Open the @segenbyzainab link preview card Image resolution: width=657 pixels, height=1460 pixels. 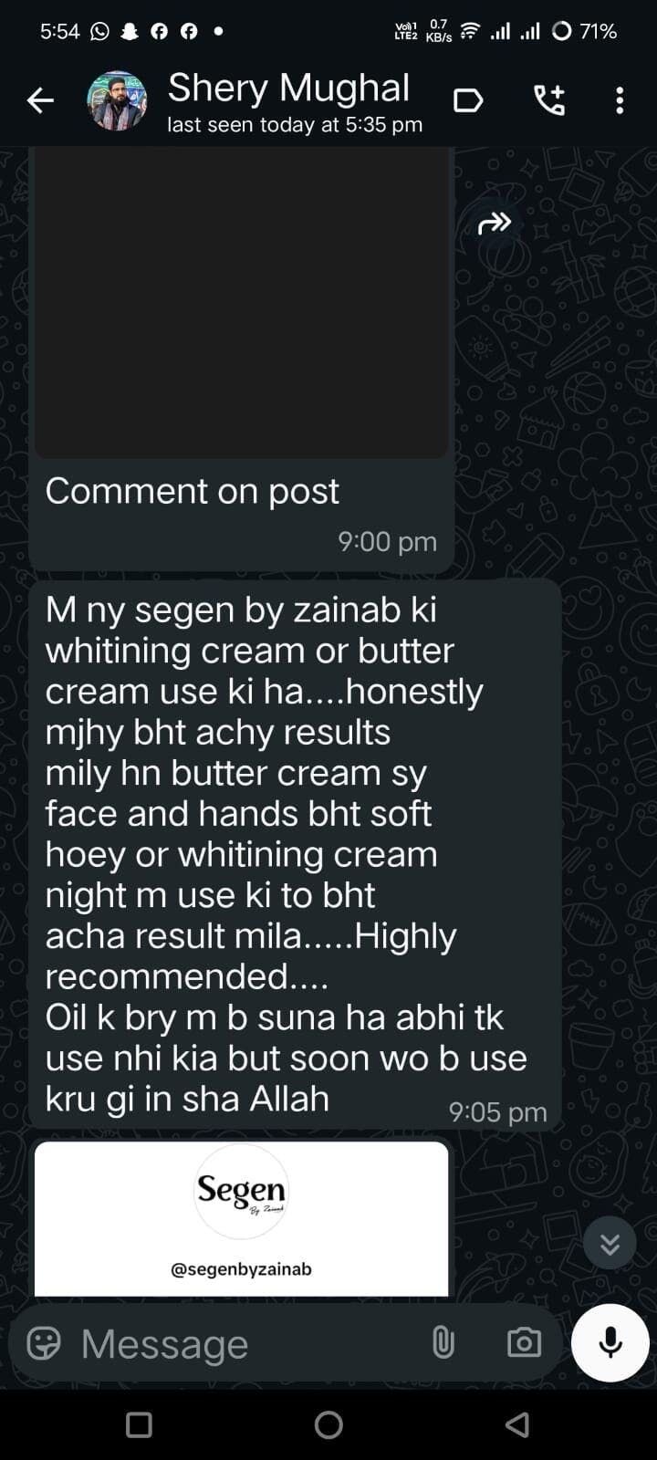[242, 1218]
